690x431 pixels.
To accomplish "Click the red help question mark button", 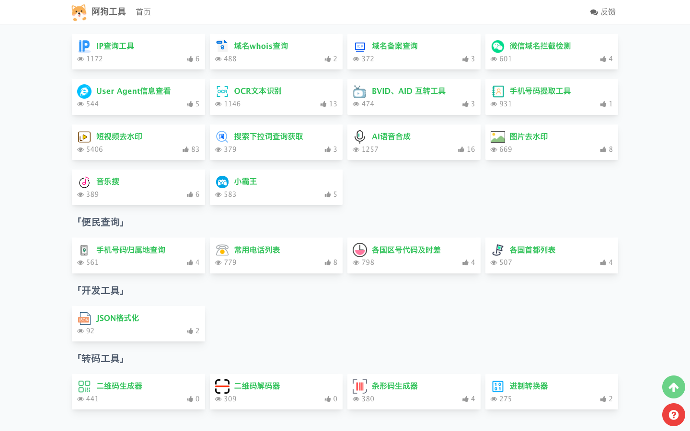I will (x=674, y=415).
